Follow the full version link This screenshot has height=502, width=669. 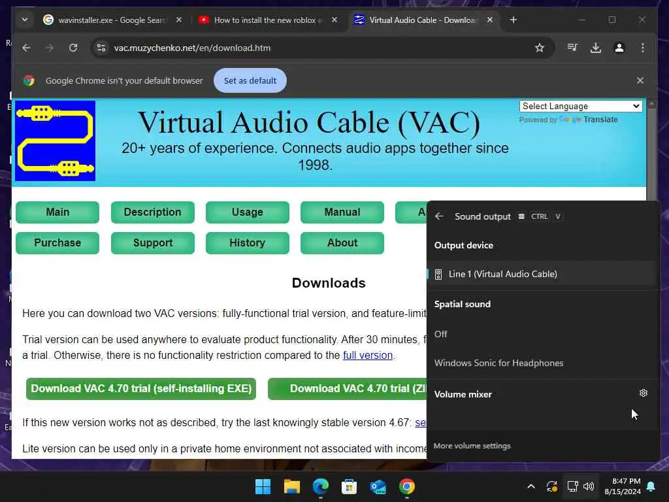[x=368, y=355]
